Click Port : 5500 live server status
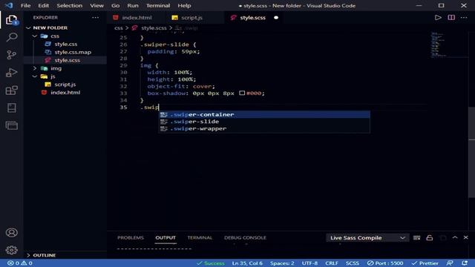The image size is (475, 267). (x=385, y=263)
